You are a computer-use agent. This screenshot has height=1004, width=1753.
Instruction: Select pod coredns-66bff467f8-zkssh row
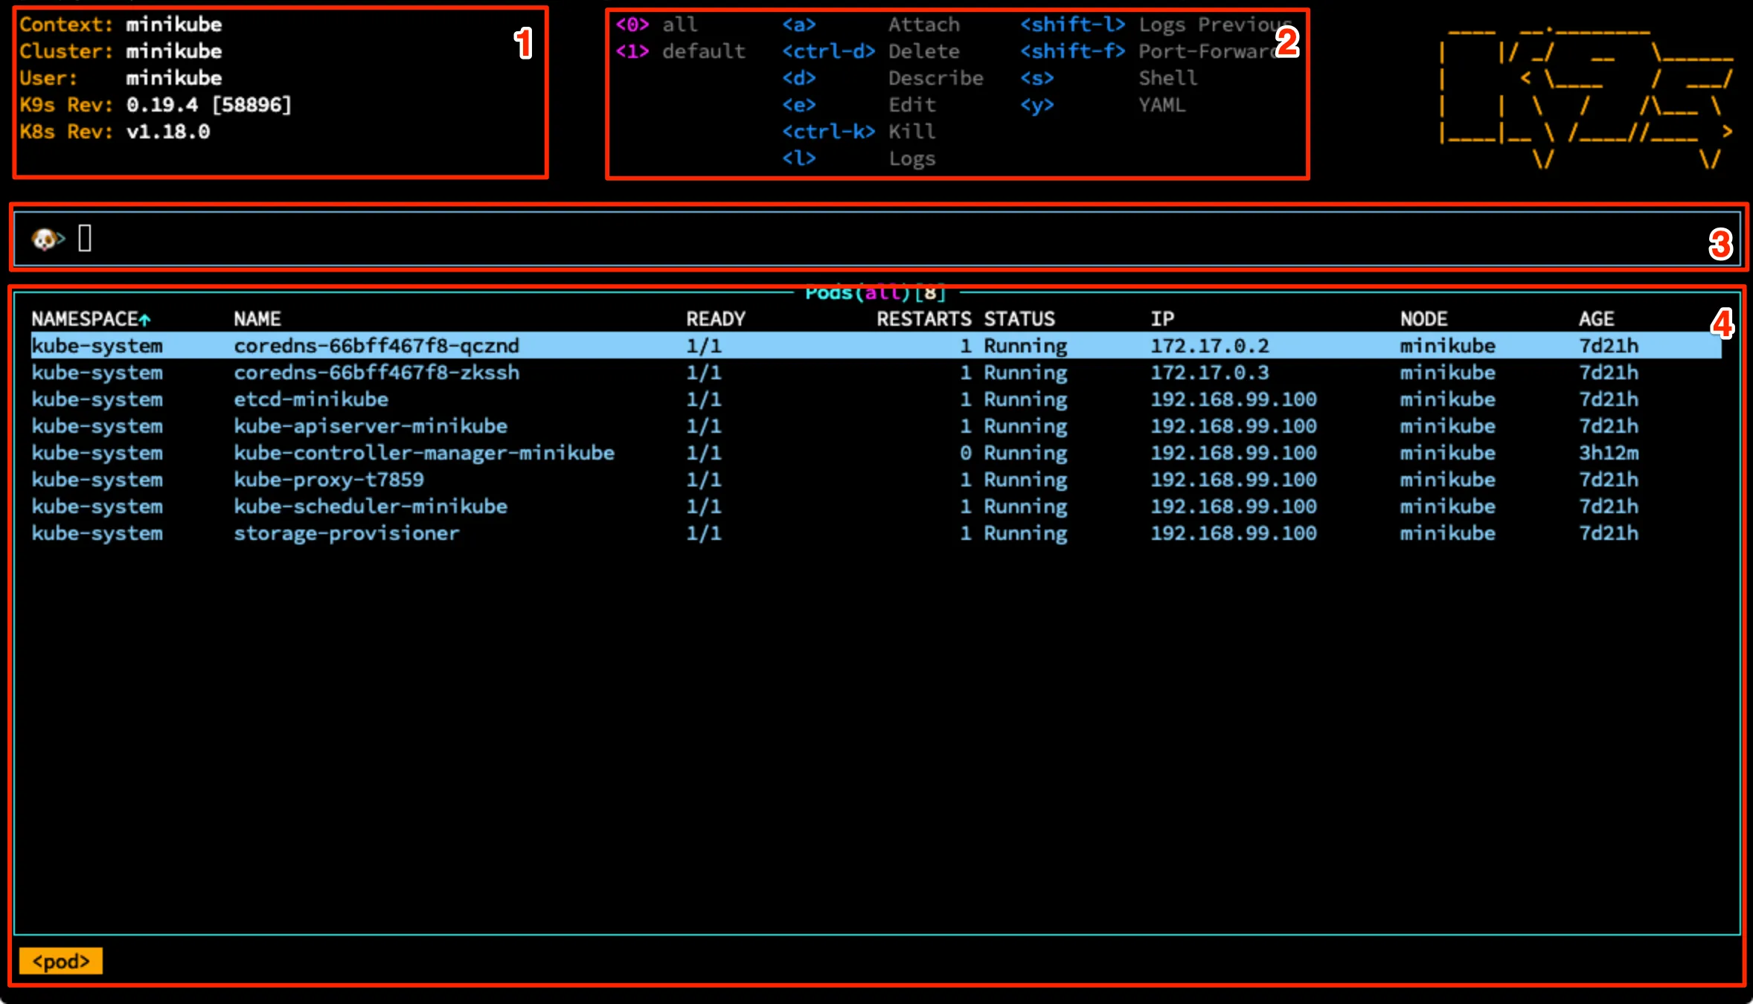876,373
